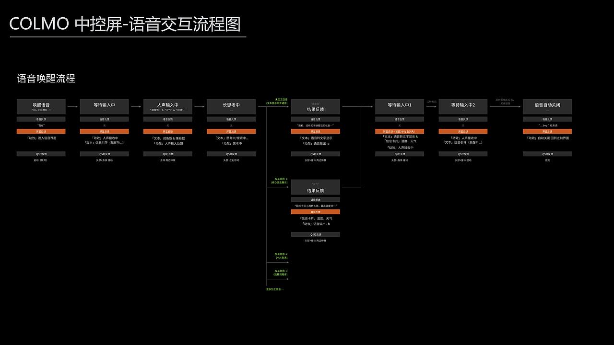Click the orange 屏显反馈 bar under 人声输入中
This screenshot has height=345, width=614.
point(168,131)
